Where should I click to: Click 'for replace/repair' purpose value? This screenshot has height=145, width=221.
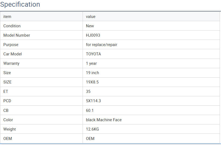pyautogui.click(x=101, y=45)
